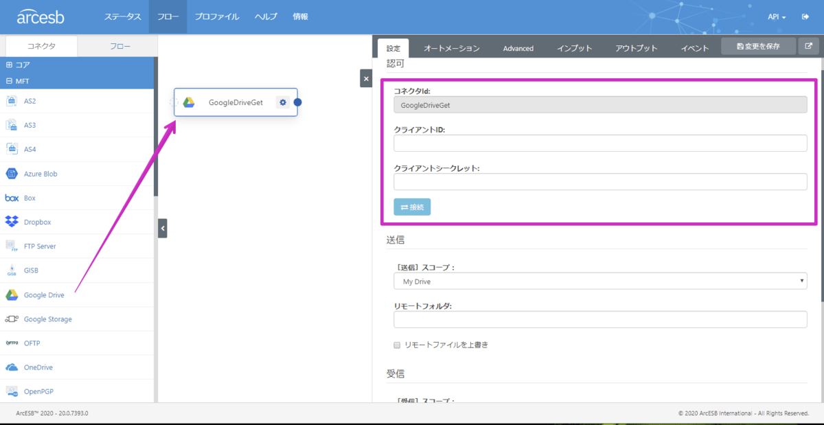Open connector settings in new window icon

[808, 46]
